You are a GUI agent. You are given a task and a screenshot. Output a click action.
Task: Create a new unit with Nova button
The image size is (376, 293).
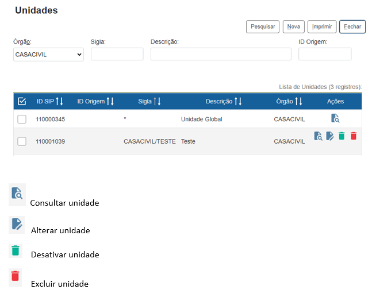coord(293,27)
